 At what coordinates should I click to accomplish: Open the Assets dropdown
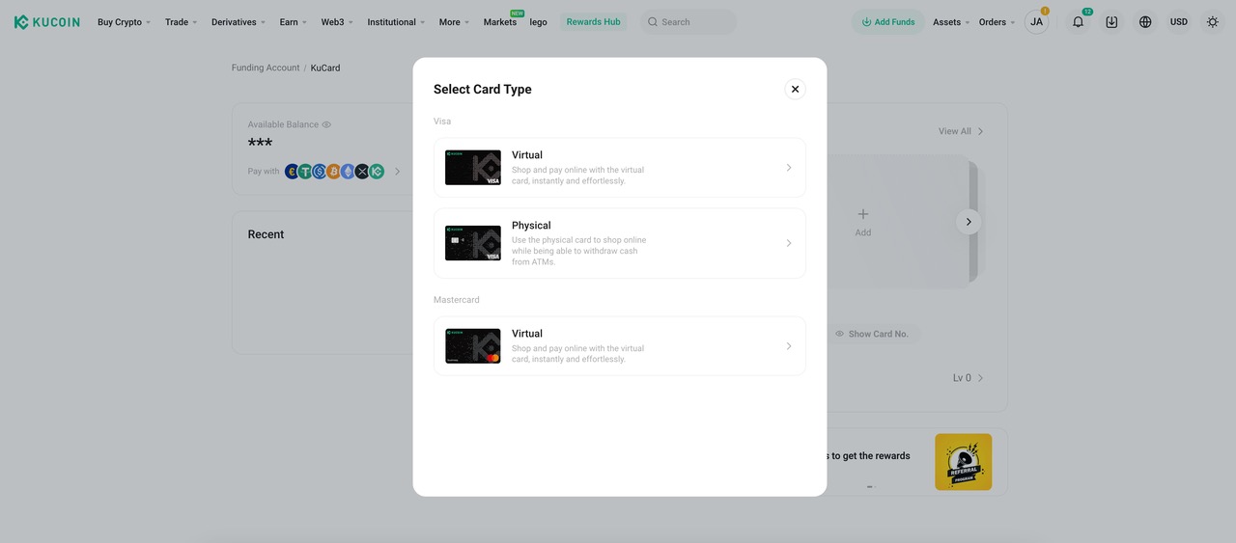coord(951,22)
